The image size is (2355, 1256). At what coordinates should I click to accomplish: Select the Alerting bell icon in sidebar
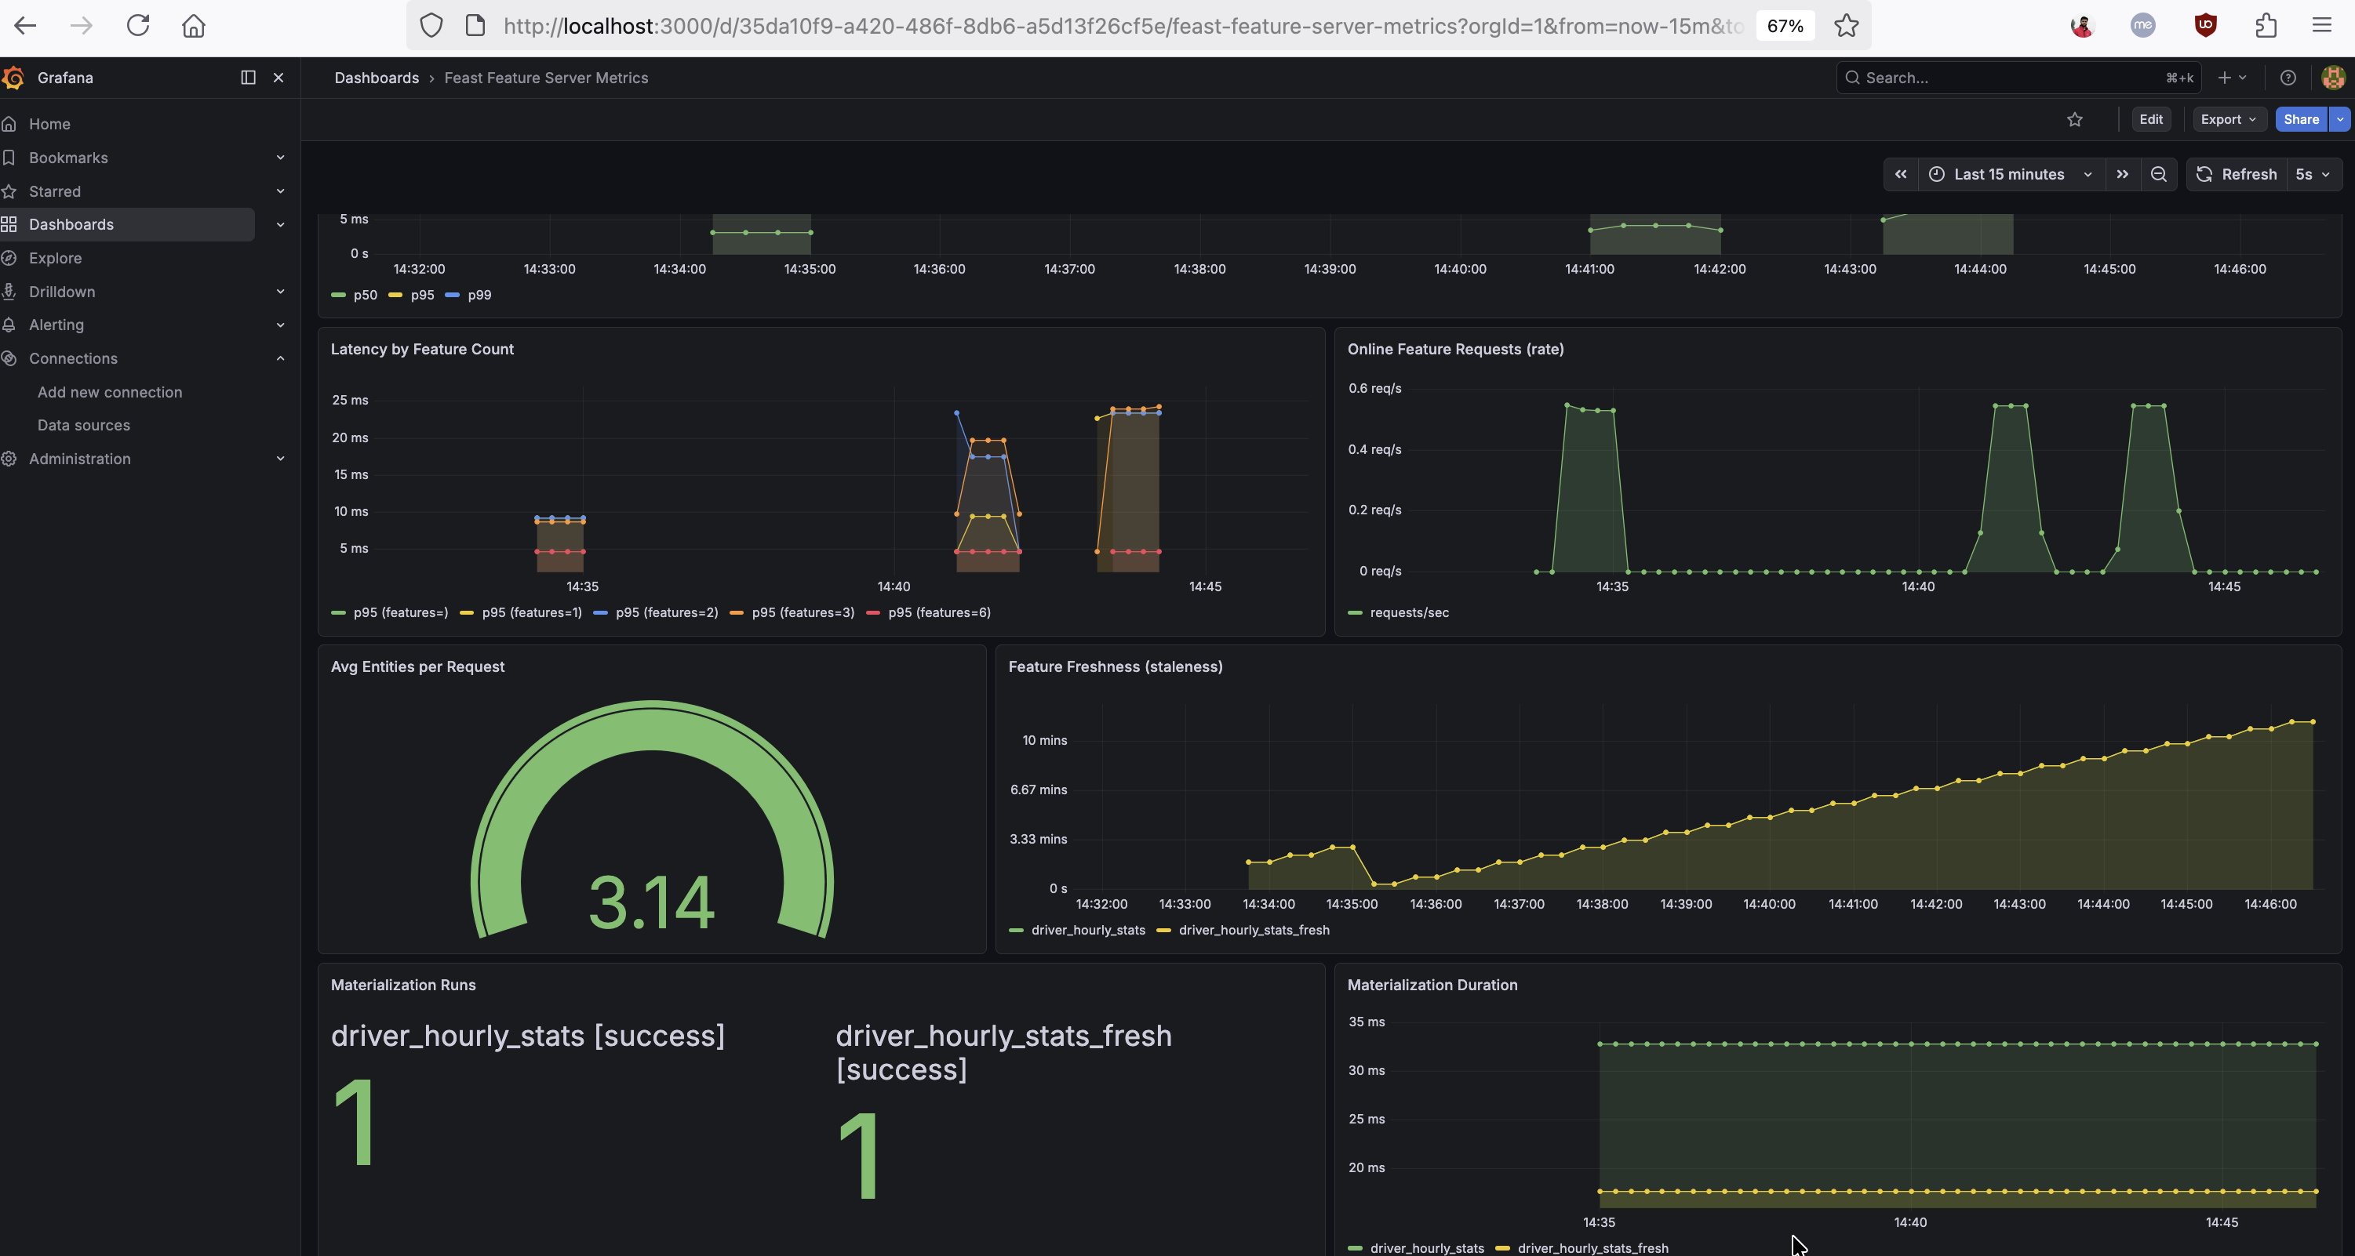pos(10,325)
